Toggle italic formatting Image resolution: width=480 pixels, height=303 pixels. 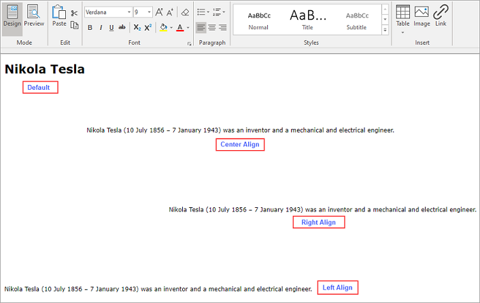coord(100,28)
